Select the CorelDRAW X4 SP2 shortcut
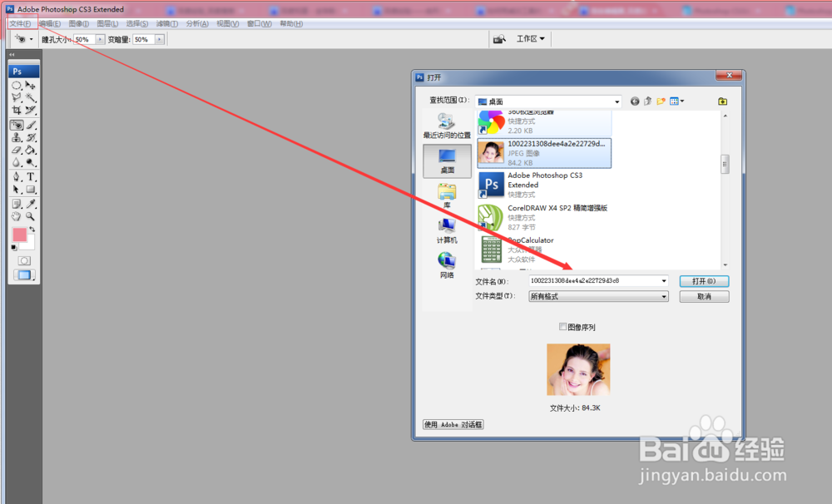Viewport: 832px width, 504px height. [x=544, y=218]
